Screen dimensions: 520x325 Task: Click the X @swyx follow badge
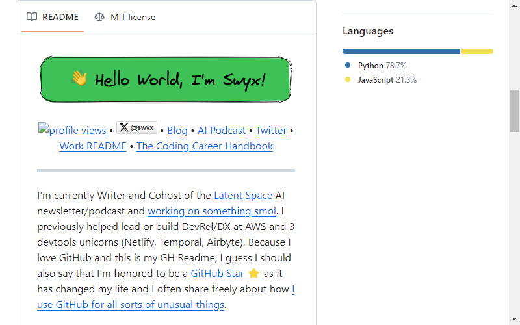click(x=136, y=127)
